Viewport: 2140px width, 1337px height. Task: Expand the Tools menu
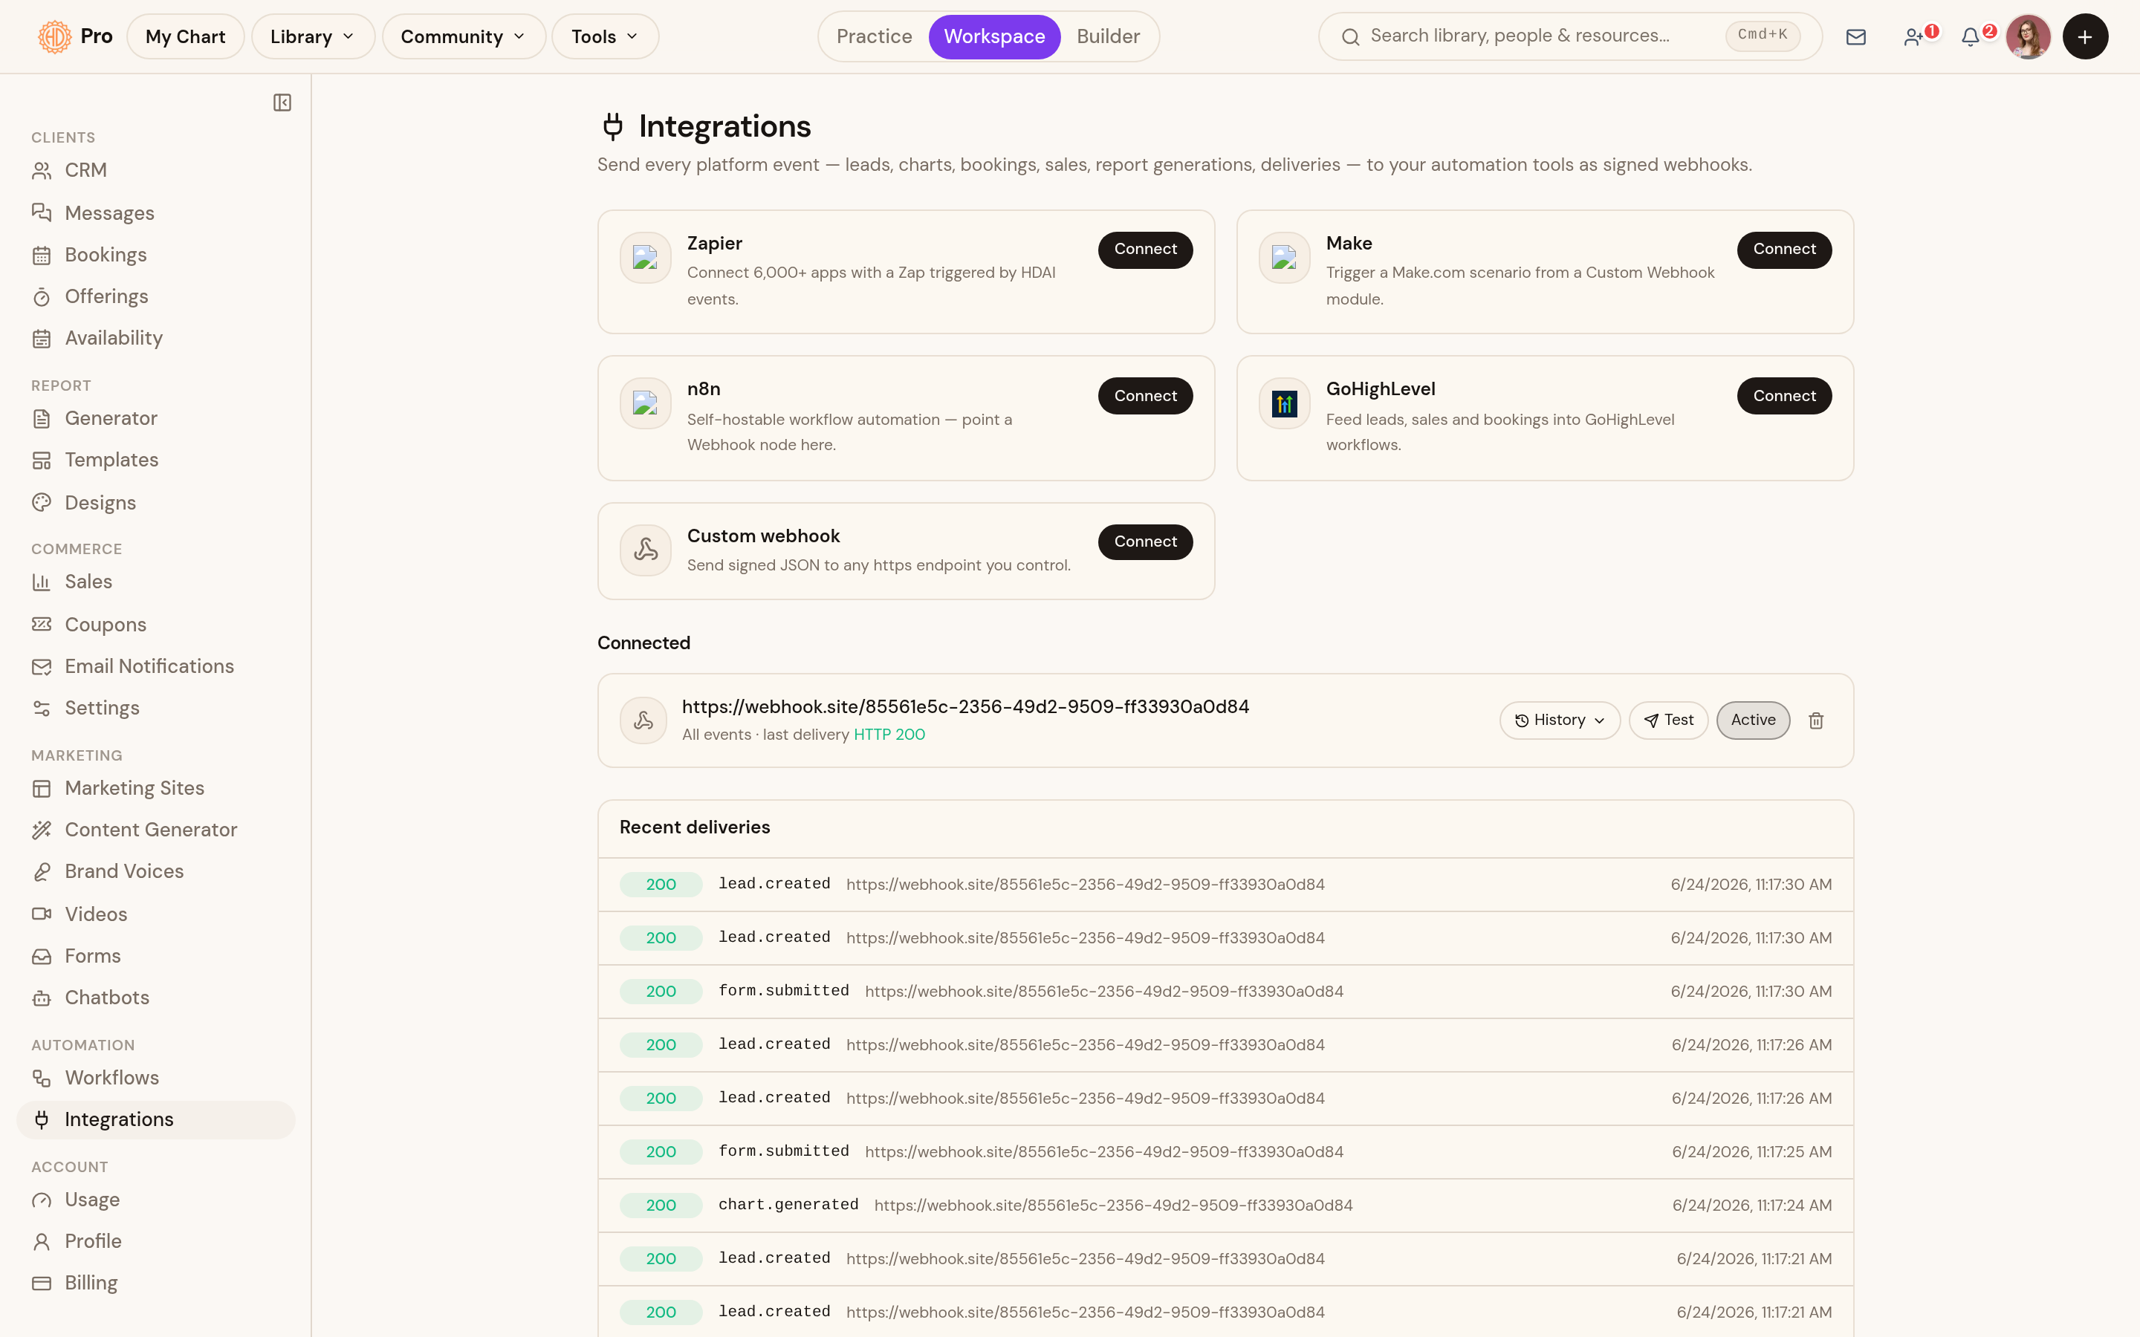coord(605,36)
